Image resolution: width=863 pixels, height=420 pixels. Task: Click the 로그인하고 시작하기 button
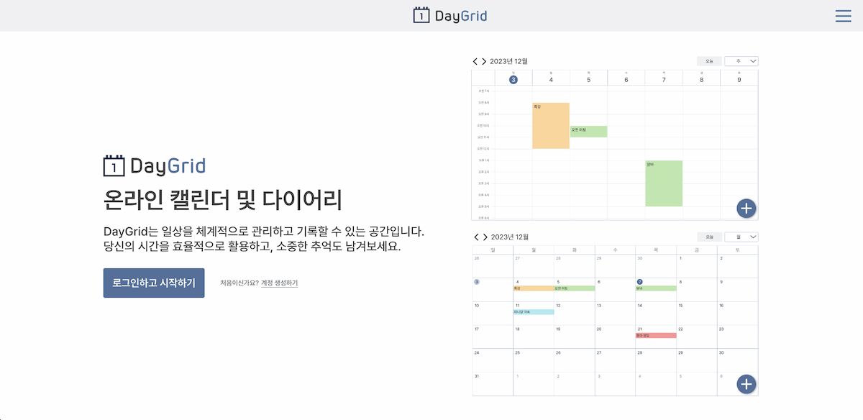[153, 283]
